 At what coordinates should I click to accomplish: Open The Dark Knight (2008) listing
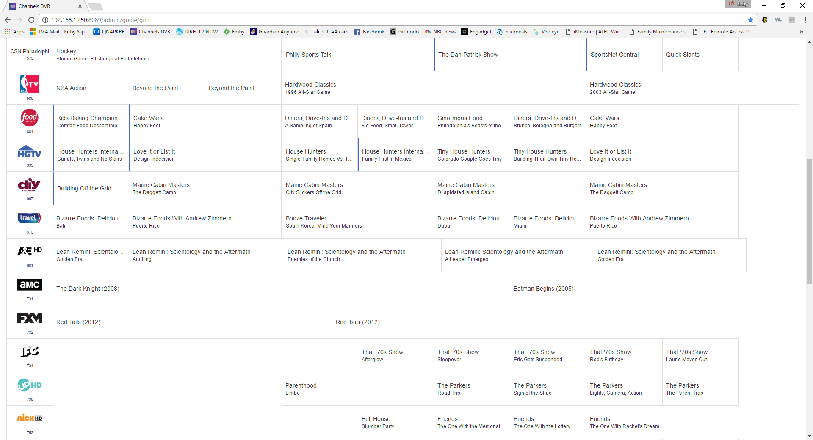click(x=88, y=289)
